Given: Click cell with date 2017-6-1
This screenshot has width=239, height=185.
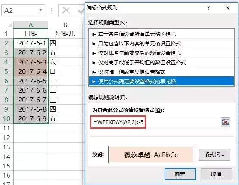Looking at the screenshot, I should click(31, 43).
